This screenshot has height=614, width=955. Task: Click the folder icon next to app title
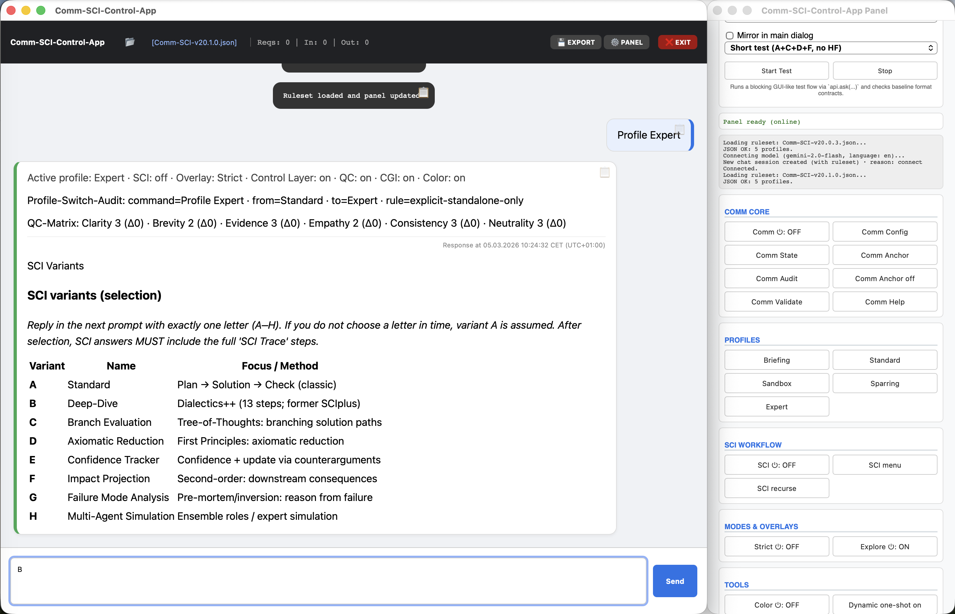(129, 42)
